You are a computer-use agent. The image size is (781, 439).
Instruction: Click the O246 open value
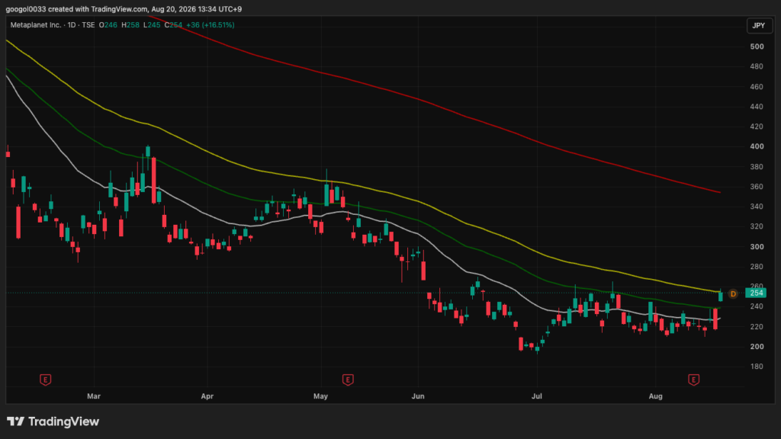coord(108,25)
